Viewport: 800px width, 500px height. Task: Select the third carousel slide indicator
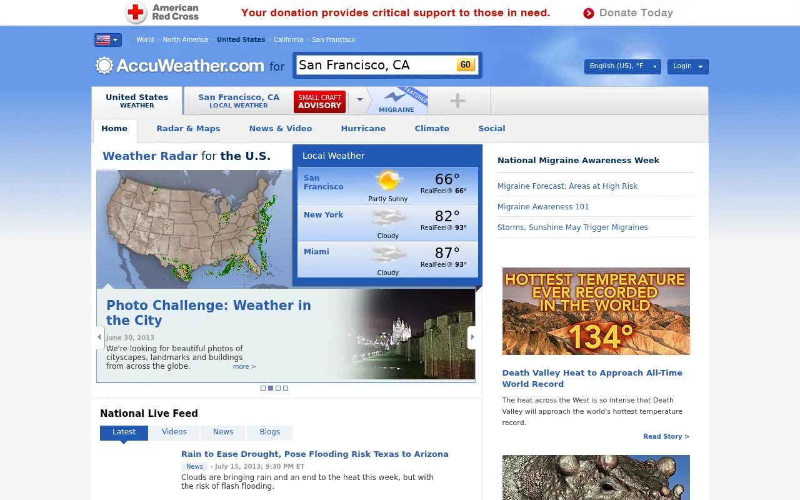pyautogui.click(x=278, y=388)
